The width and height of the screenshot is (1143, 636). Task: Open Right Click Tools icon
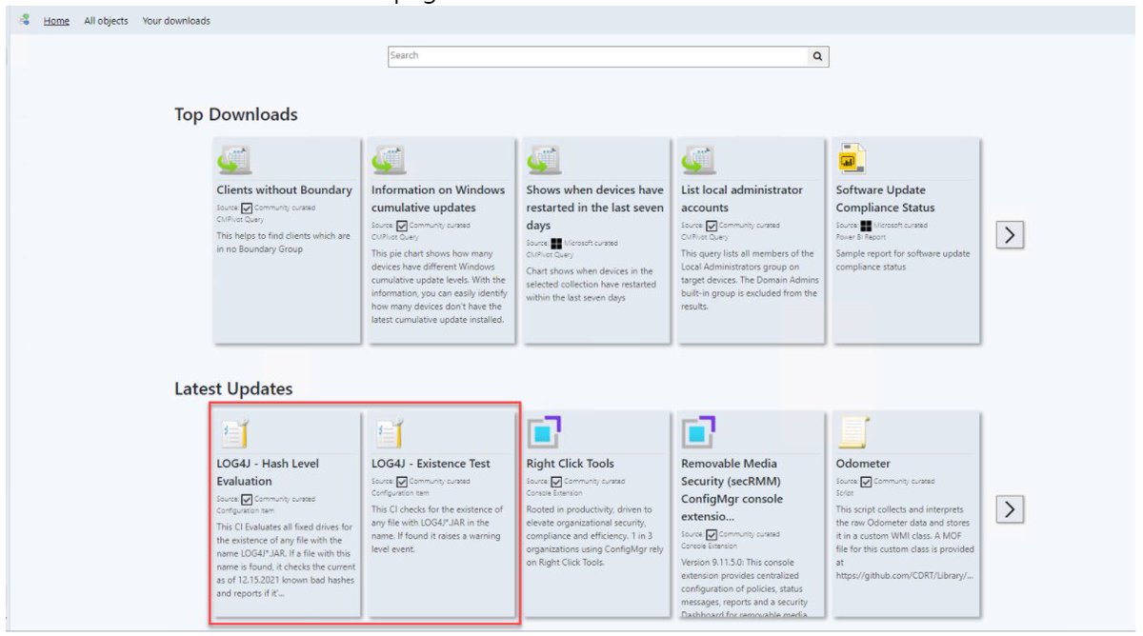click(544, 432)
